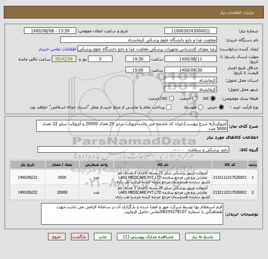Click the validity time field 15:00
268x259 pixels.
[138, 70]
